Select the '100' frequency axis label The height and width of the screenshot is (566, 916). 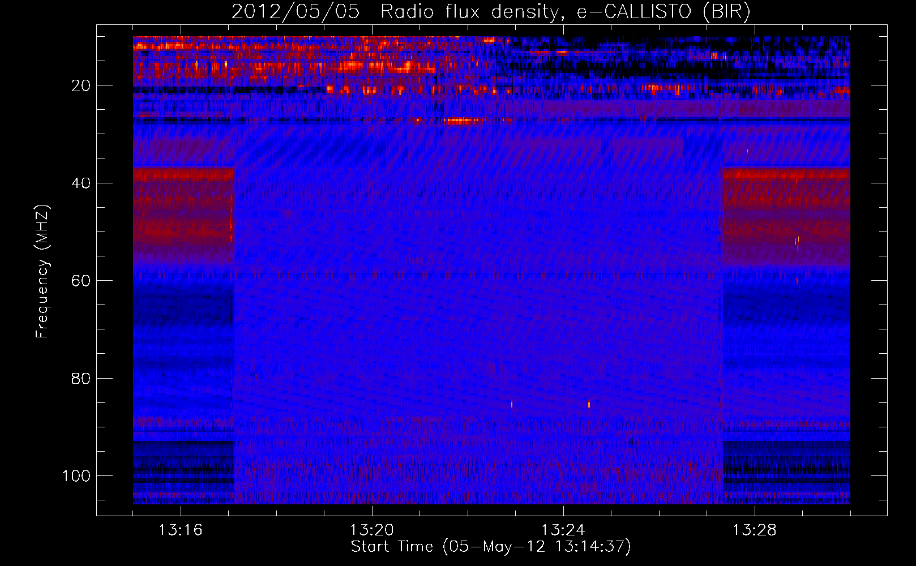point(76,476)
